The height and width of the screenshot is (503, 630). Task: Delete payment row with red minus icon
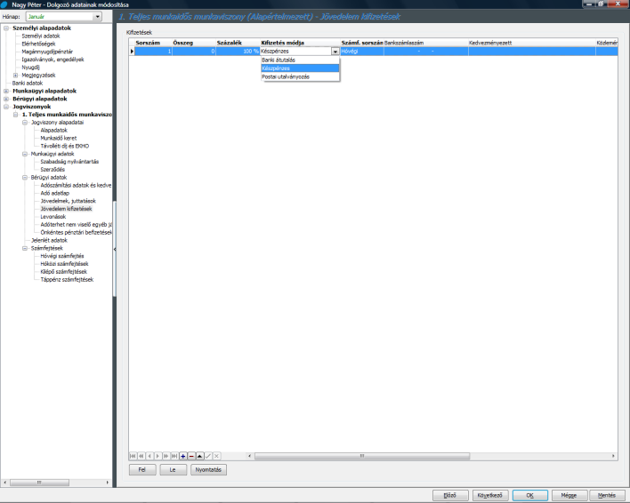tap(191, 456)
